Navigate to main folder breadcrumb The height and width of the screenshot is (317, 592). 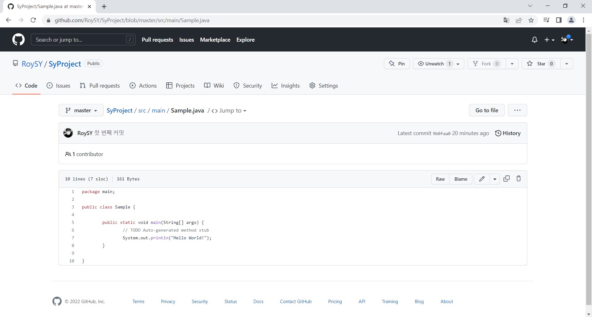pyautogui.click(x=158, y=110)
